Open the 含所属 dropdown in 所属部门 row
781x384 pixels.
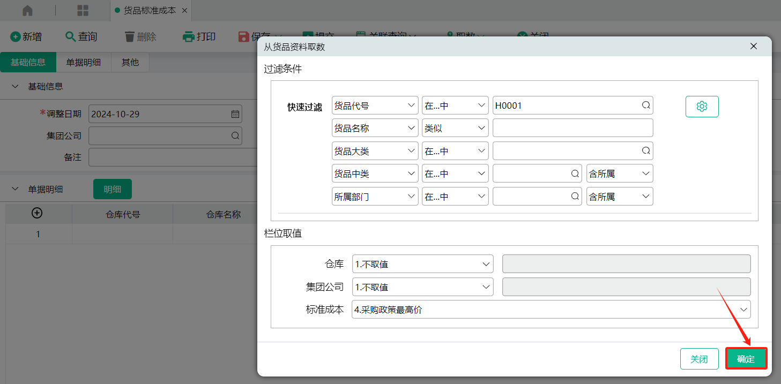620,197
